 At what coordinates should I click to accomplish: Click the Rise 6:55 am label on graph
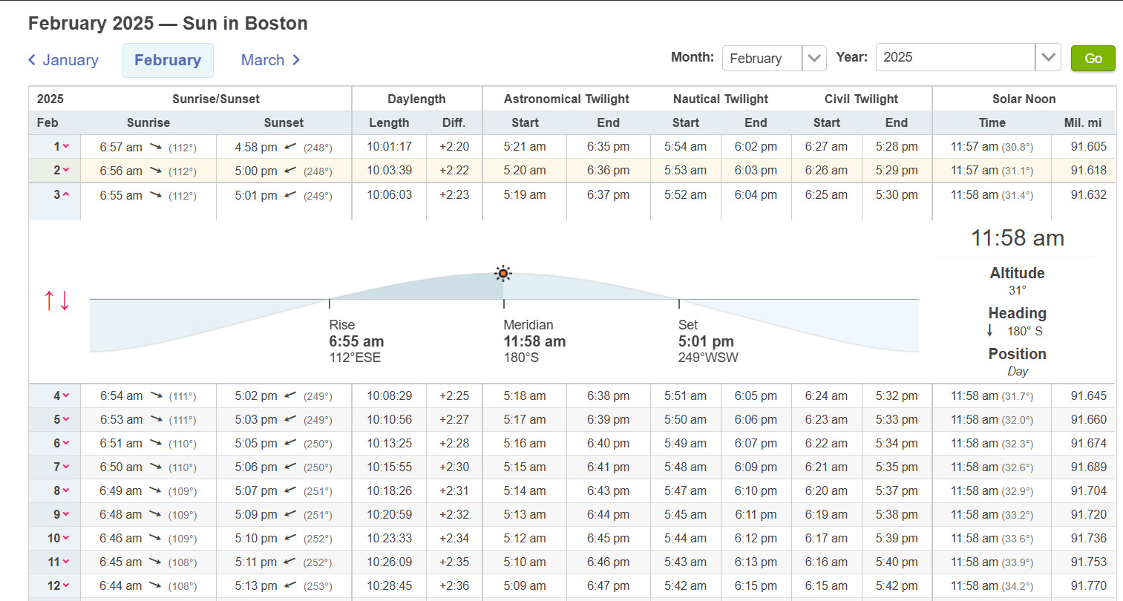356,341
